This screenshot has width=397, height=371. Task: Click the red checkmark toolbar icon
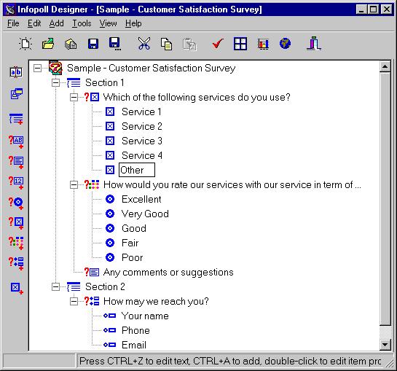click(x=218, y=44)
